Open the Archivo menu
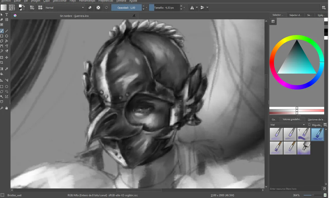Viewport: 329px width, 198px height. click(6, 1)
